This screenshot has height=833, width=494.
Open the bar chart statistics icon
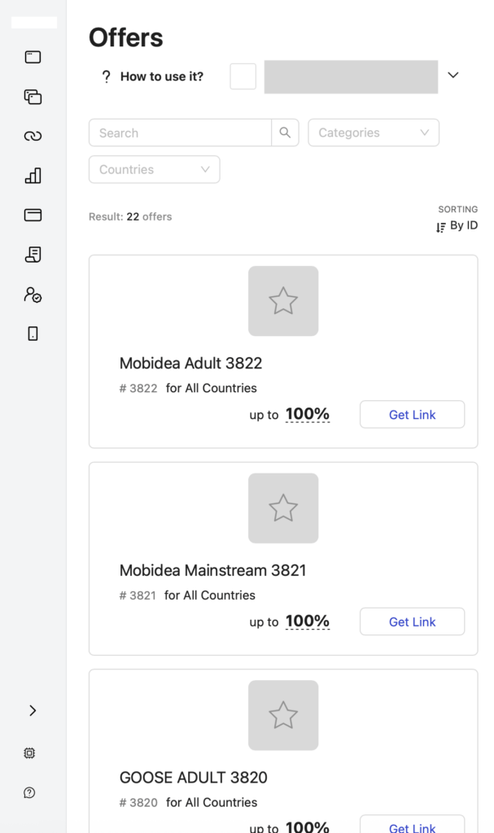click(x=33, y=176)
